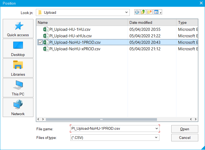205x150 pixels.
Task: Click the Upload folder icon in Look in
Action: tap(40, 12)
